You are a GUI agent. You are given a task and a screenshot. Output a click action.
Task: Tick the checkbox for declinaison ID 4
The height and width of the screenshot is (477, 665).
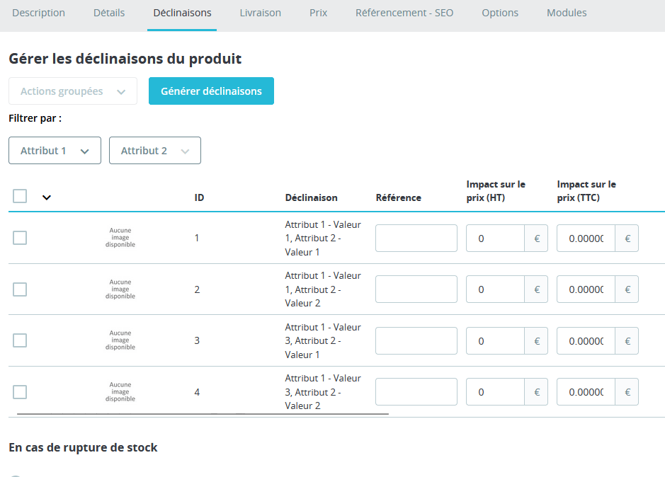tap(20, 392)
